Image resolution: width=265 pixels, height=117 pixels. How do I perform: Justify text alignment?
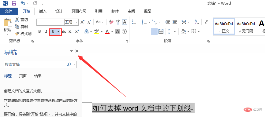[154, 31]
